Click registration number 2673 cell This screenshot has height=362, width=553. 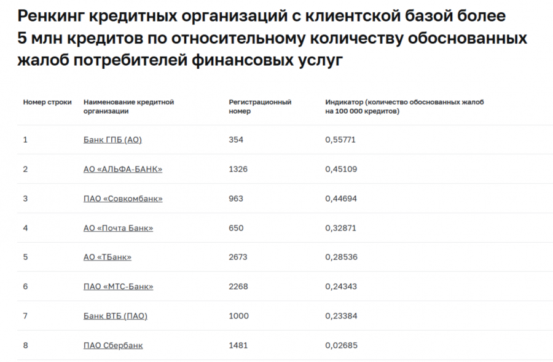(238, 257)
